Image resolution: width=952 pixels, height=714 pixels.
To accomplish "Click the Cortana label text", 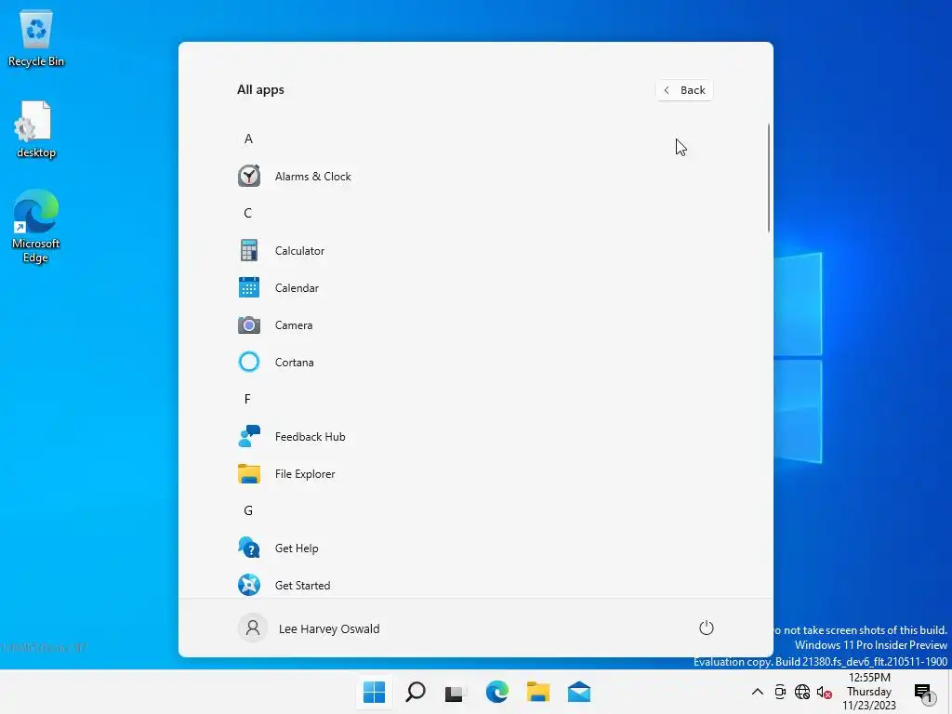I will (x=294, y=362).
